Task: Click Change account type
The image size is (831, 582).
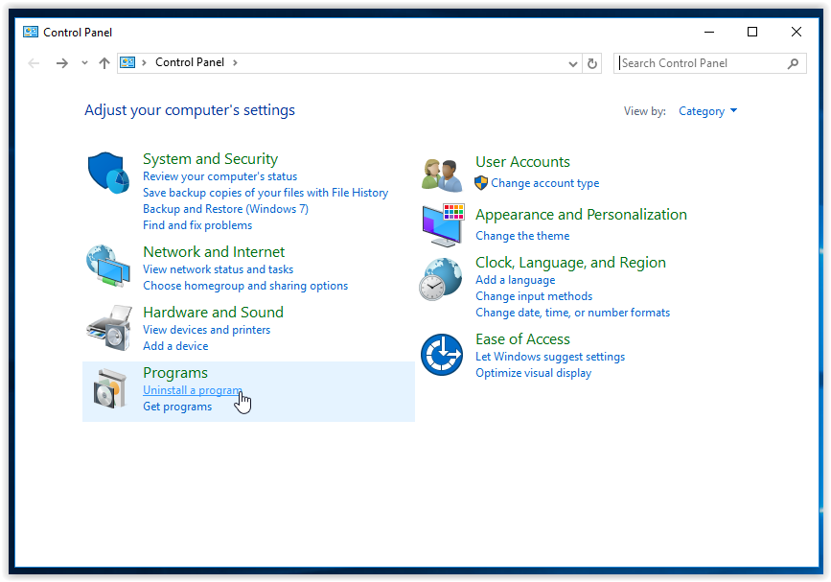Action: (544, 183)
